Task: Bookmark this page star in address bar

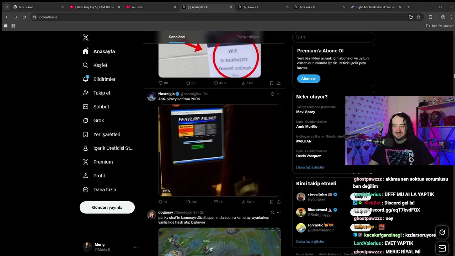Action: click(418, 17)
